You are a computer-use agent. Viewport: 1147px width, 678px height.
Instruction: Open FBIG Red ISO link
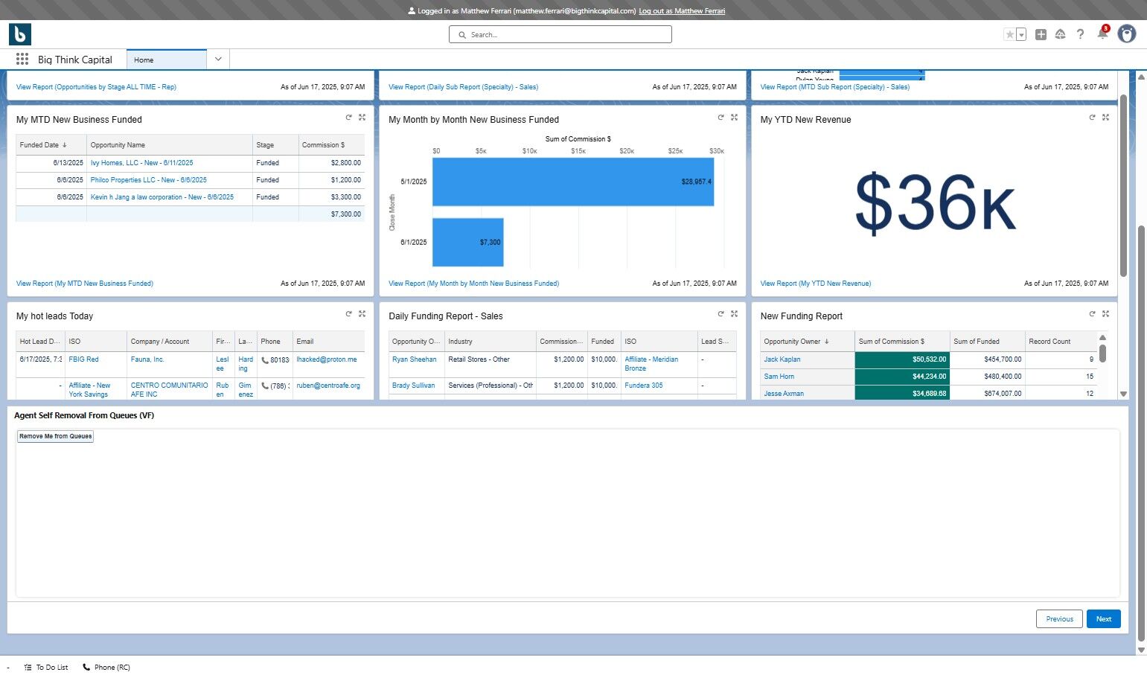pos(83,359)
